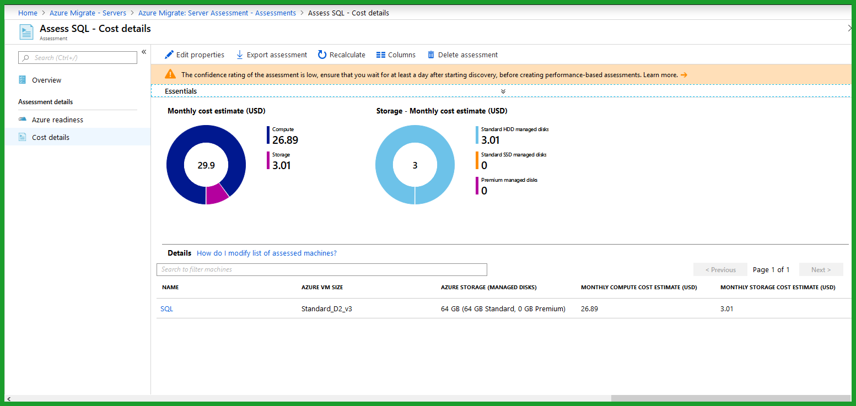The image size is (856, 406).
Task: Click the magenta storage donut slice
Action: 216,193
